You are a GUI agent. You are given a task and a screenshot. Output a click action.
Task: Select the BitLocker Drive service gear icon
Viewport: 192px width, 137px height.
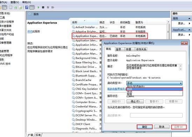[x=73, y=67]
